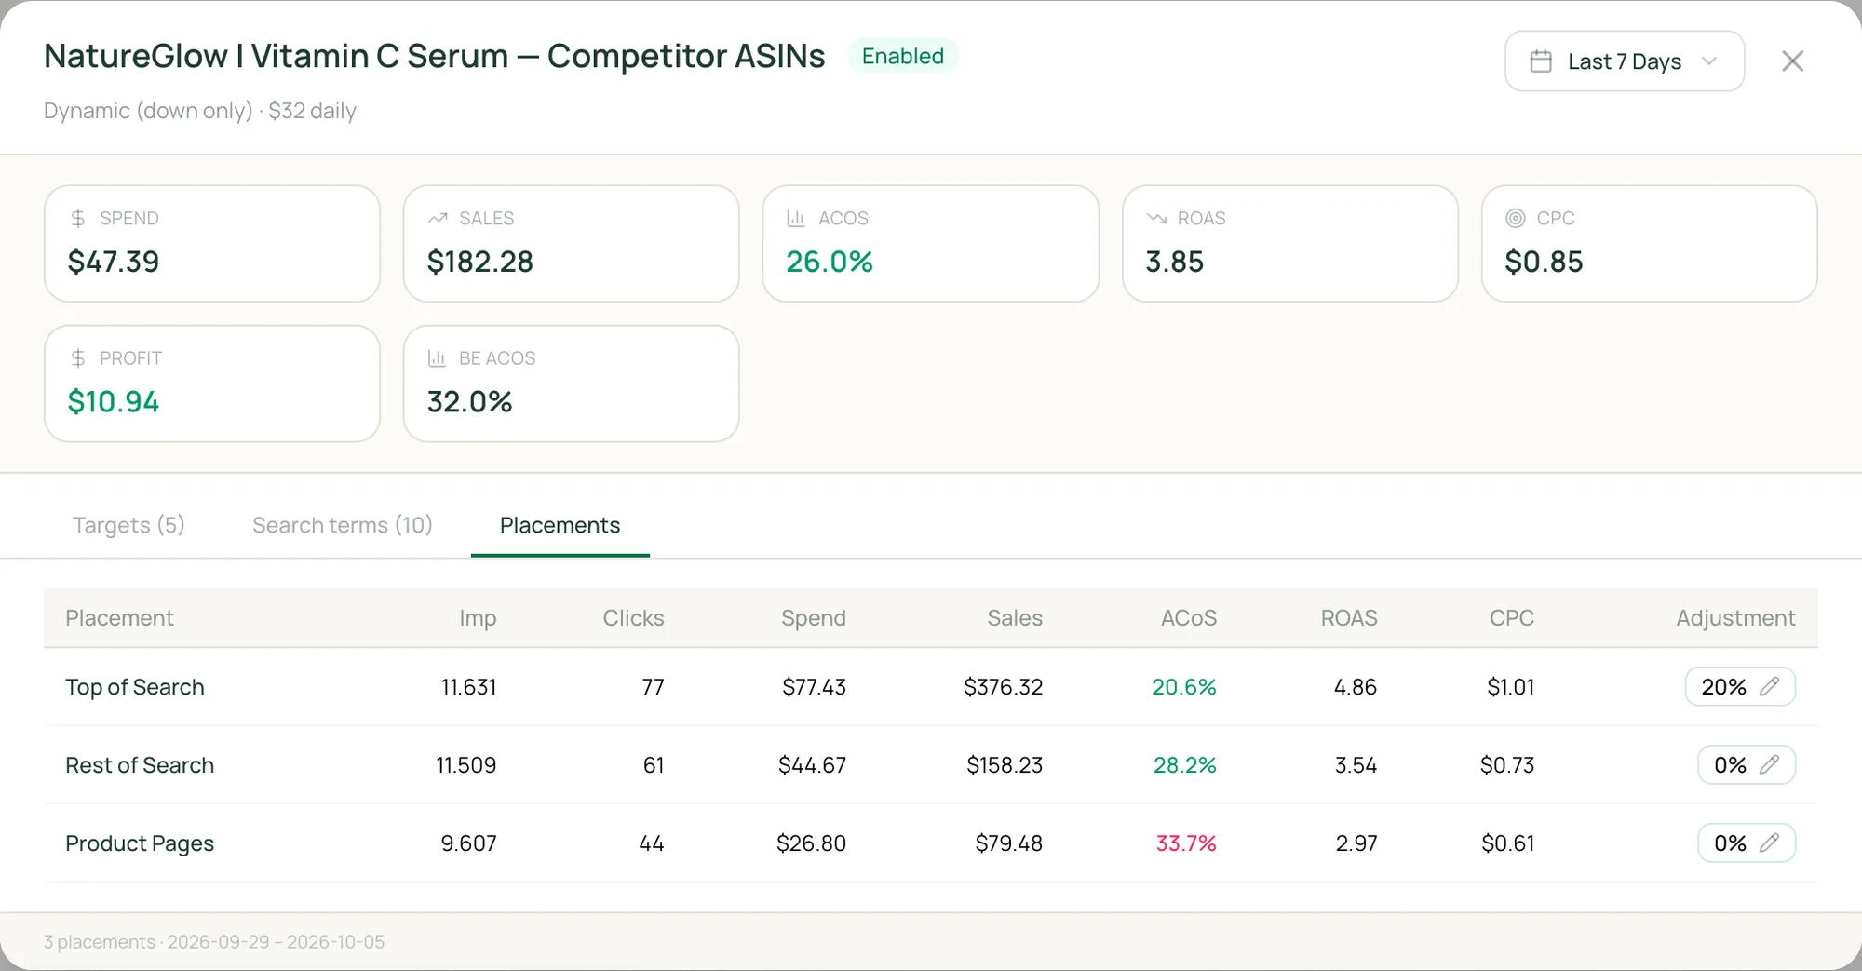Viewport: 1862px width, 971px height.
Task: Click the 0% adjustment value for Product Pages
Action: pos(1730,843)
